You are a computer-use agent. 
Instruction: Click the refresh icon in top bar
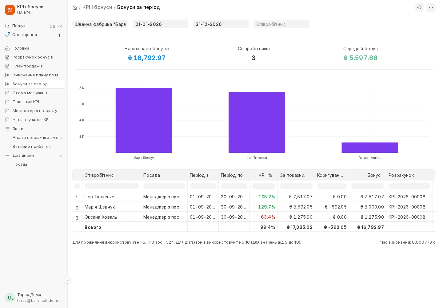coord(419,7)
